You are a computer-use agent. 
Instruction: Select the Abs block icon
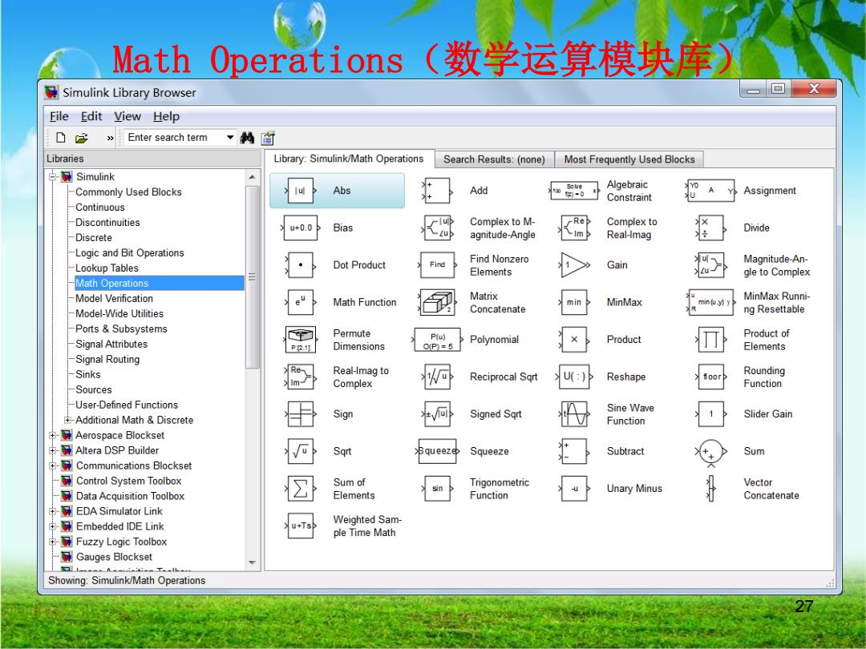point(301,191)
